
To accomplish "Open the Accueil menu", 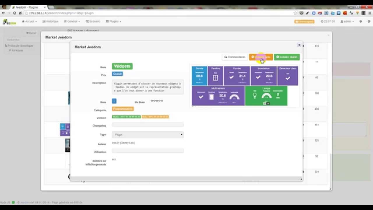I will coord(29,22).
